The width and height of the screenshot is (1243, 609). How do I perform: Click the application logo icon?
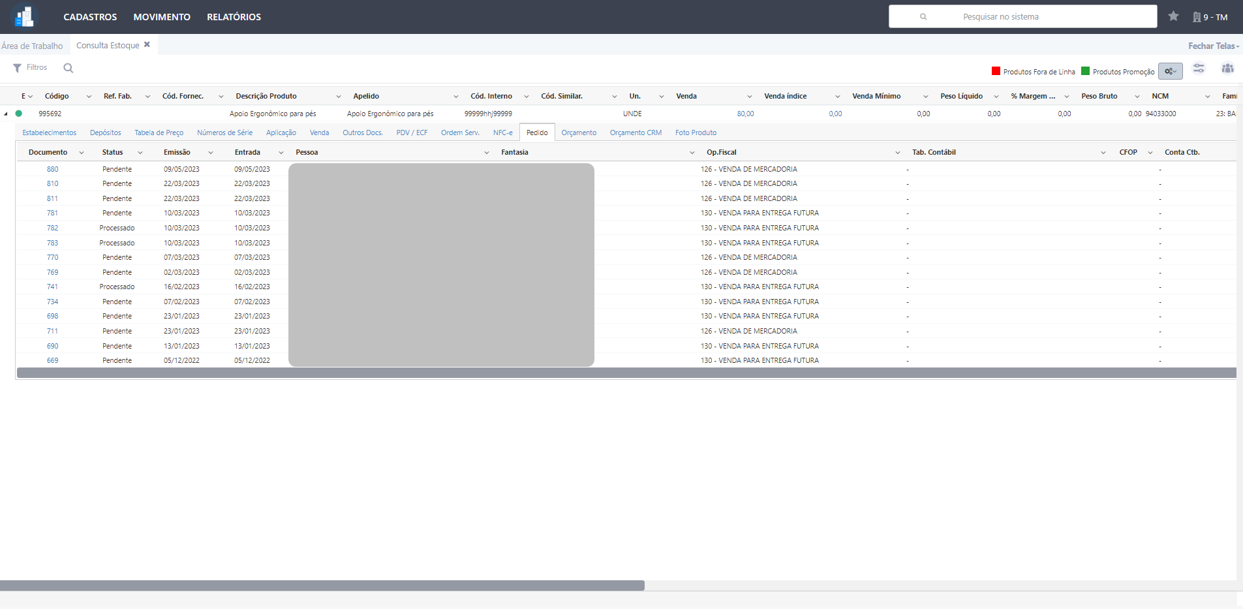coord(24,17)
